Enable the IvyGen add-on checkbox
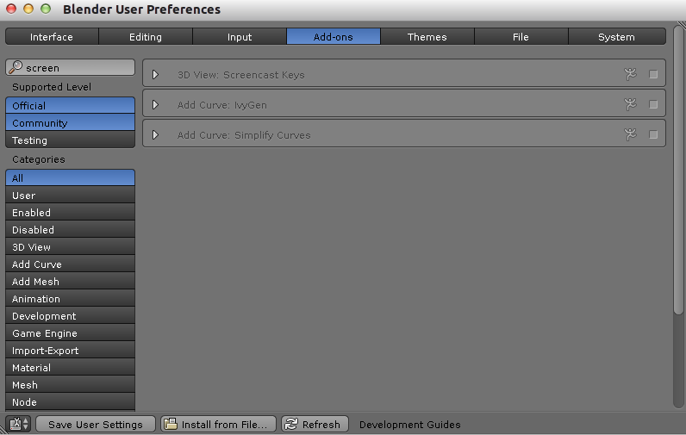This screenshot has width=686, height=435. (653, 104)
